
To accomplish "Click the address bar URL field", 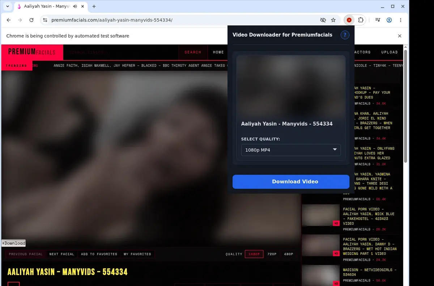I will (x=181, y=20).
